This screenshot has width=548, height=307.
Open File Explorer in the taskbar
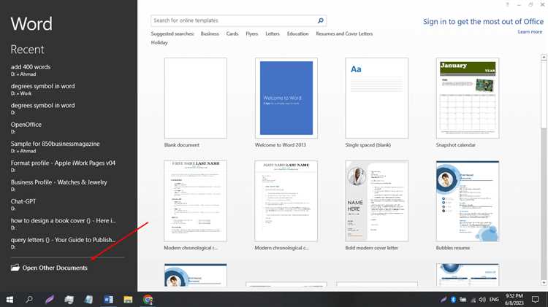click(x=128, y=299)
